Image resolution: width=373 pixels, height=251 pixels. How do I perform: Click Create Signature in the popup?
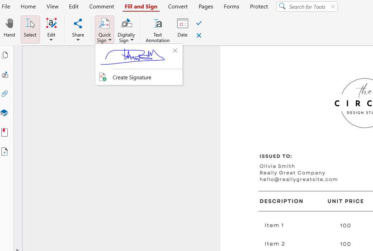point(132,78)
